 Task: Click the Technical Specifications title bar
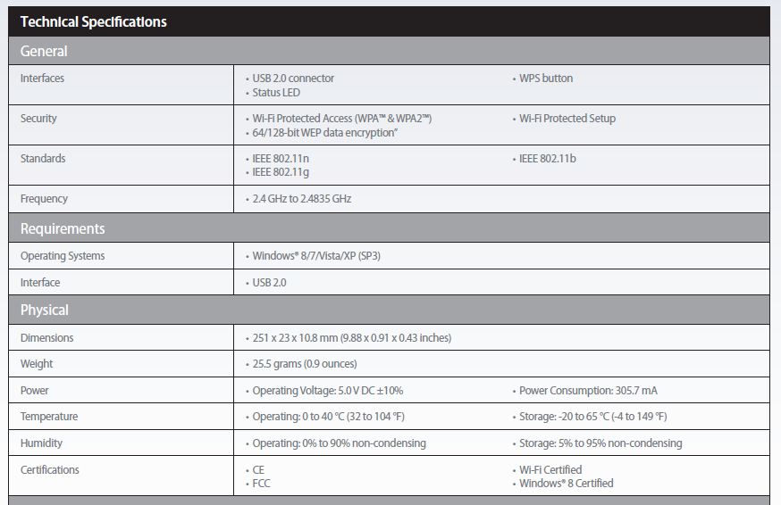coord(94,21)
